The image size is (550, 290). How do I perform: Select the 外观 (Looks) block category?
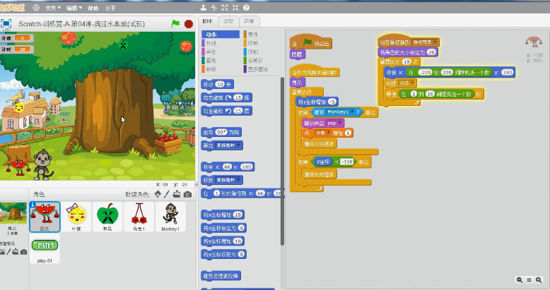[x=211, y=43]
